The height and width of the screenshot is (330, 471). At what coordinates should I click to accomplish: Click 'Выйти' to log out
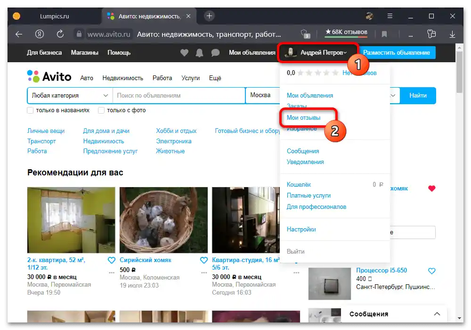click(x=295, y=252)
